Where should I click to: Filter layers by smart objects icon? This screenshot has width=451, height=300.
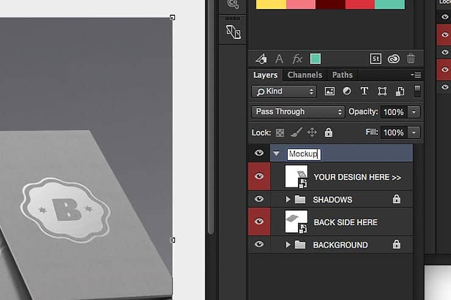(x=400, y=91)
